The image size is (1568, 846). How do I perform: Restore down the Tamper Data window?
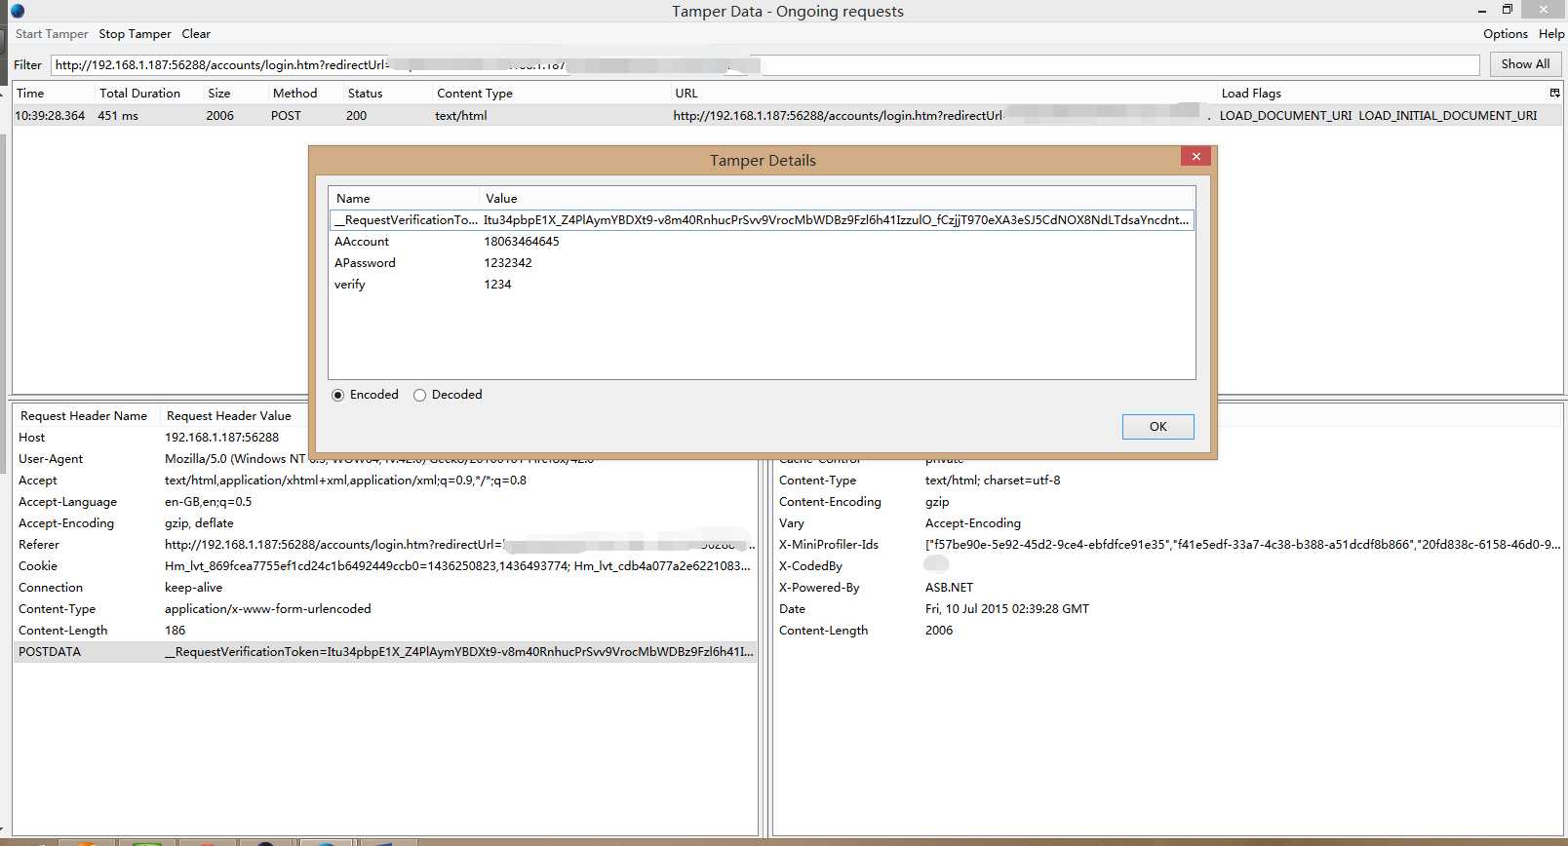1507,10
